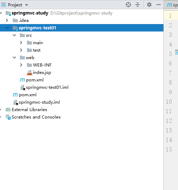Click the WEB-INF folder icon
Image resolution: width=178 pixels, height=190 pixels.
(29, 65)
